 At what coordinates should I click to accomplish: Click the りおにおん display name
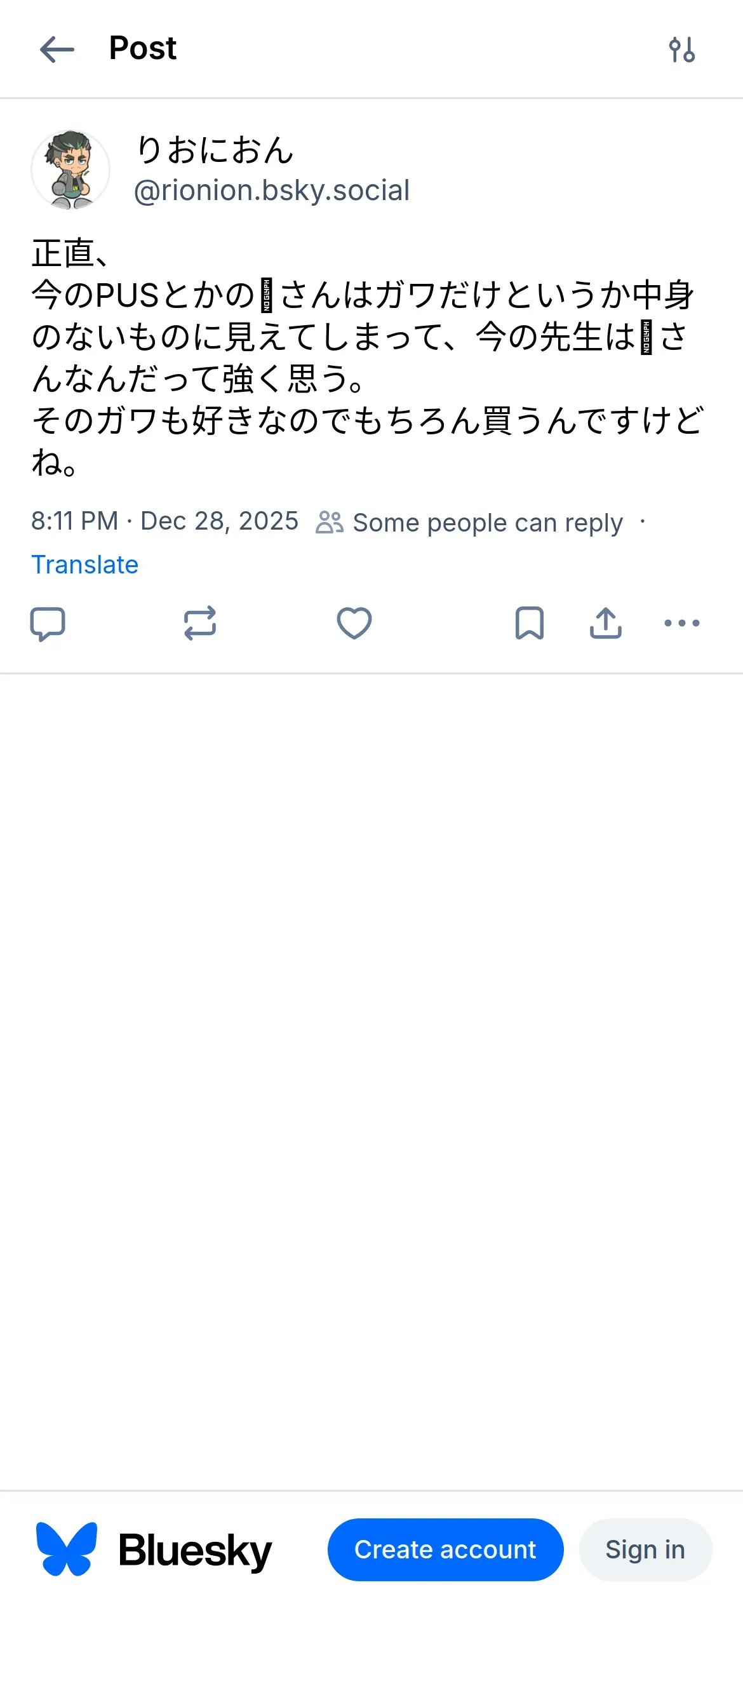(x=215, y=150)
